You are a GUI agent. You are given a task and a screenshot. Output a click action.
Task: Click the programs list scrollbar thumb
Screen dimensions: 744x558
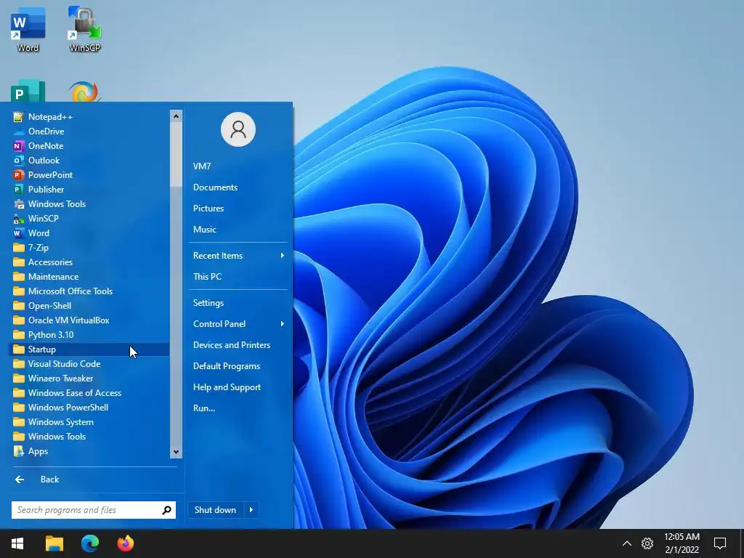click(x=176, y=154)
